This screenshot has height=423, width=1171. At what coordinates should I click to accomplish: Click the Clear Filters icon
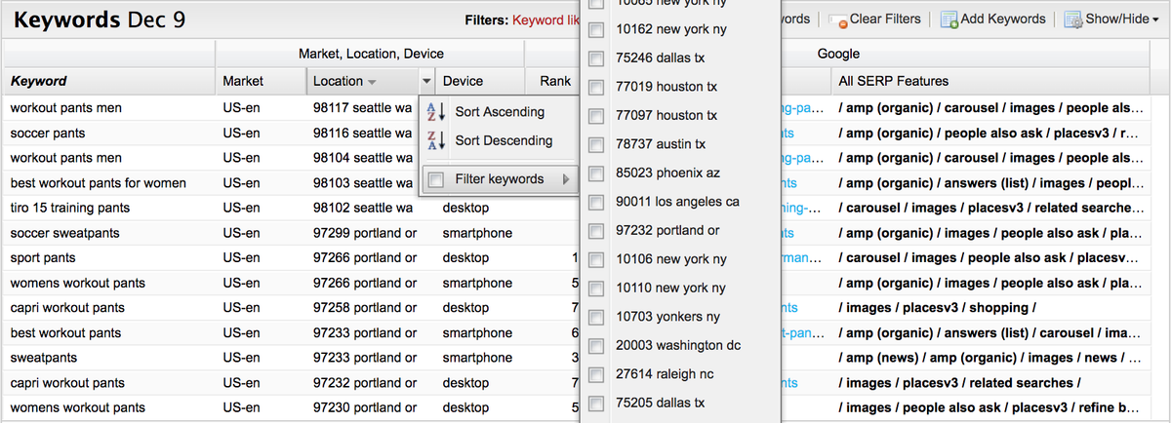tap(837, 20)
